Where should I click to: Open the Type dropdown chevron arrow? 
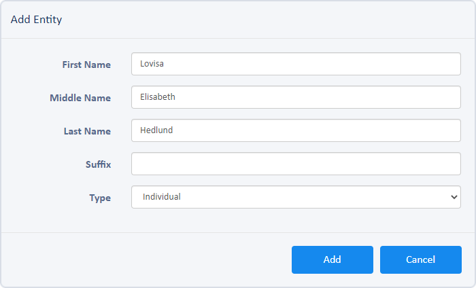454,197
